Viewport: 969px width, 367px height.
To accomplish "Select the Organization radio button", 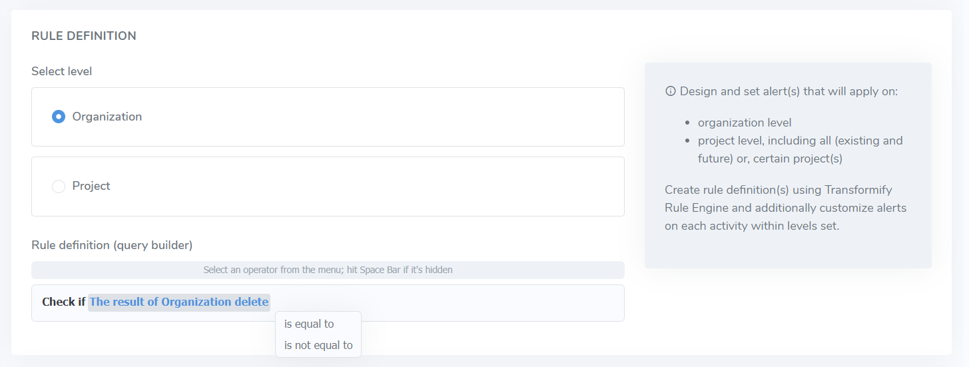I will pos(59,117).
